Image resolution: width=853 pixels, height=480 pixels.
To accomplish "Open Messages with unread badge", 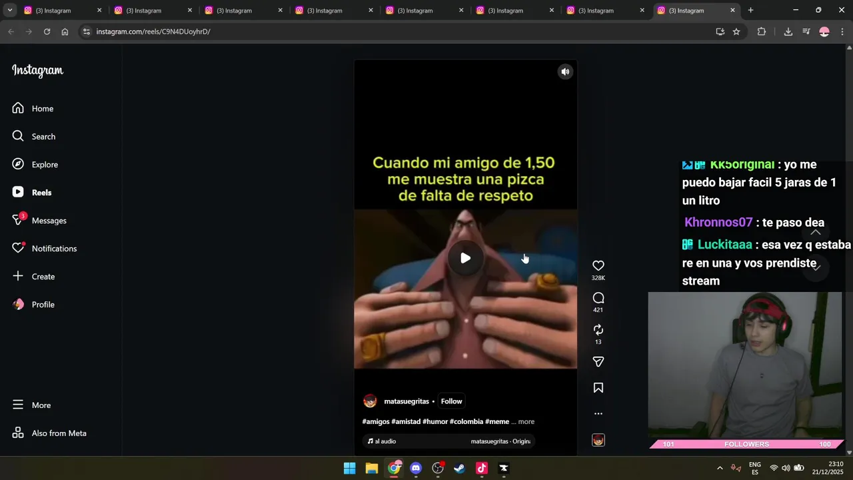I will [39, 221].
